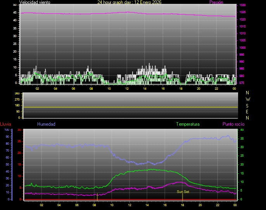
Task: Select the green Temperatura label
Action: coord(188,124)
